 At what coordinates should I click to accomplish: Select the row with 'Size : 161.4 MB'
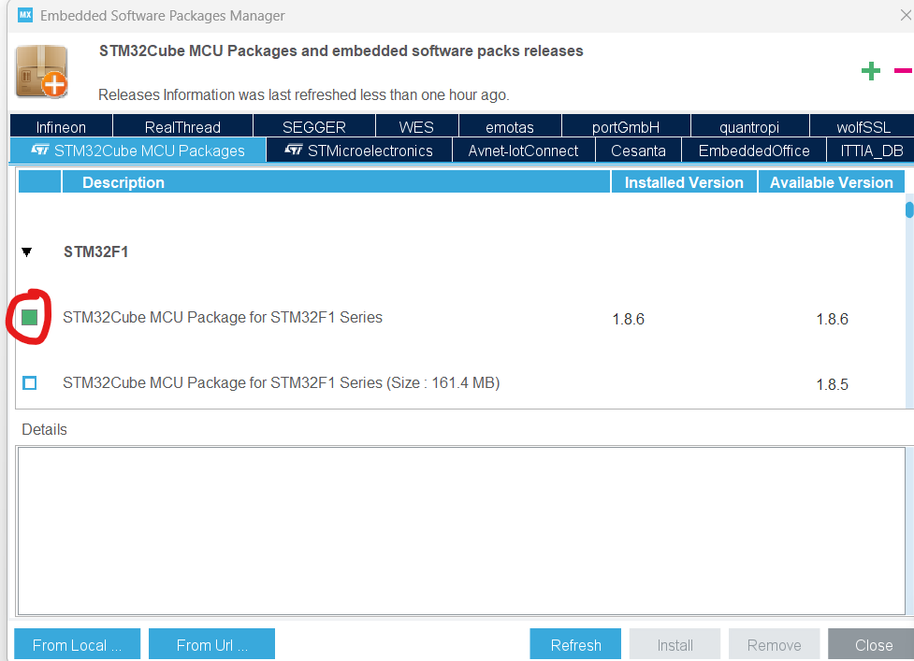pyautogui.click(x=460, y=383)
